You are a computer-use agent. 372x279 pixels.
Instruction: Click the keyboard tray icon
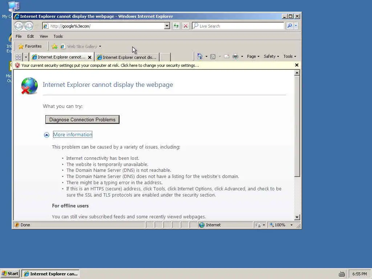click(x=342, y=274)
